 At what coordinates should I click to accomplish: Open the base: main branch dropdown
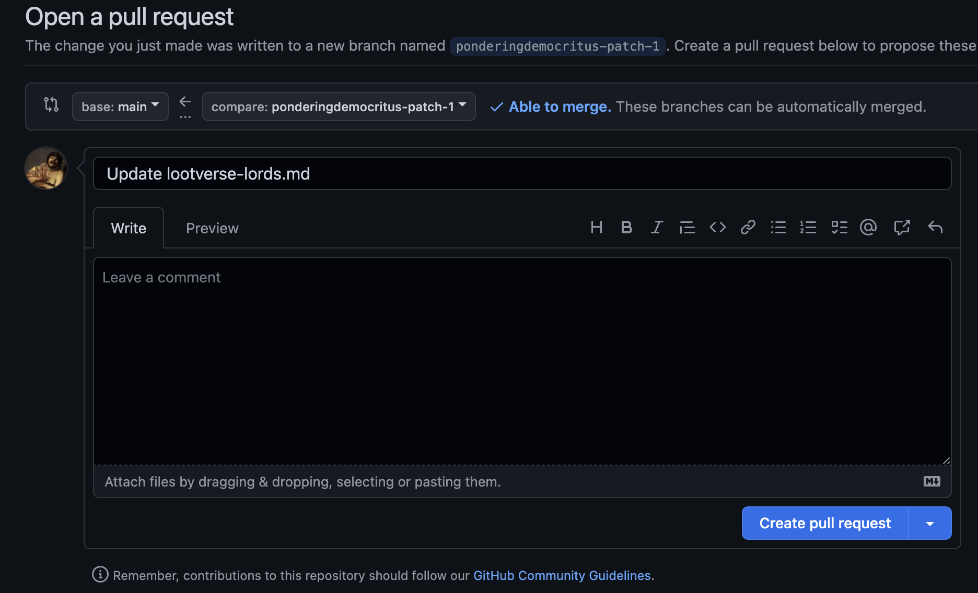pos(120,106)
